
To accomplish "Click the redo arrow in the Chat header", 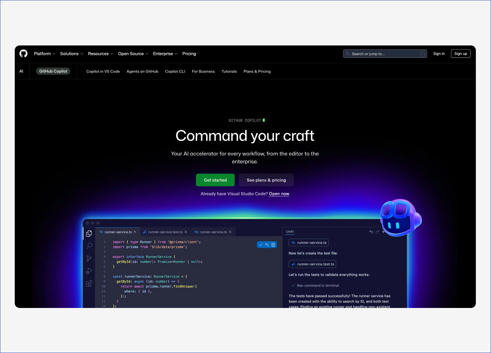I will pyautogui.click(x=377, y=232).
